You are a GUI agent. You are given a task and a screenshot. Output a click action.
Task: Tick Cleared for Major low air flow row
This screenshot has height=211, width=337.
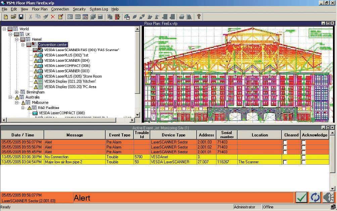point(285,162)
